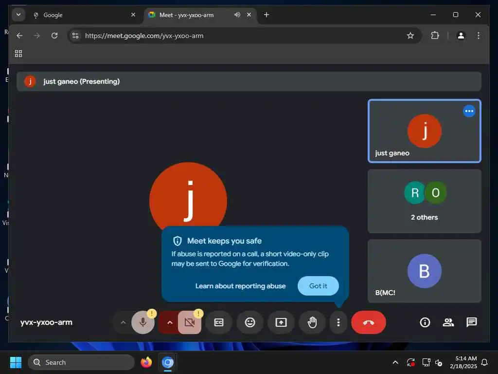Open Learn about reporting abuse link
Image resolution: width=498 pixels, height=374 pixels.
[x=240, y=285]
